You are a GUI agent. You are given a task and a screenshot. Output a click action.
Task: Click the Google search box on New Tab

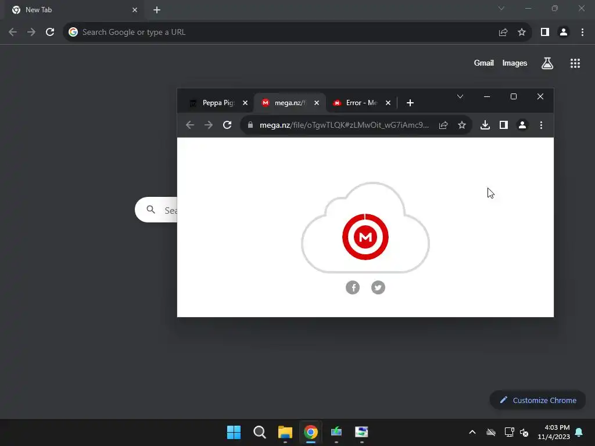coord(156,210)
